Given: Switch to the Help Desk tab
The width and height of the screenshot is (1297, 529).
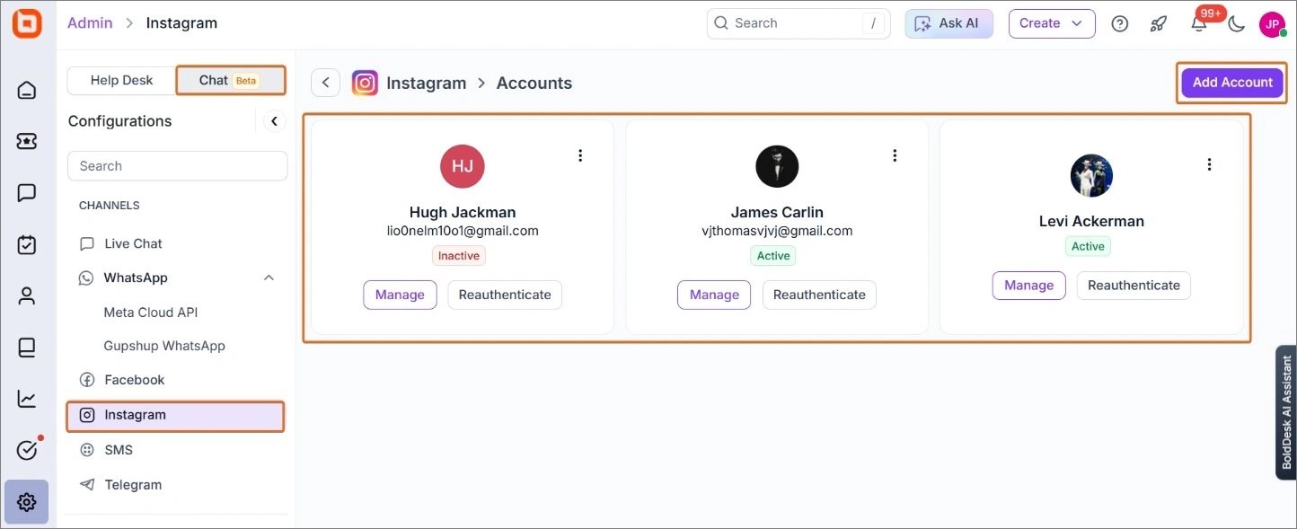Looking at the screenshot, I should [x=121, y=80].
